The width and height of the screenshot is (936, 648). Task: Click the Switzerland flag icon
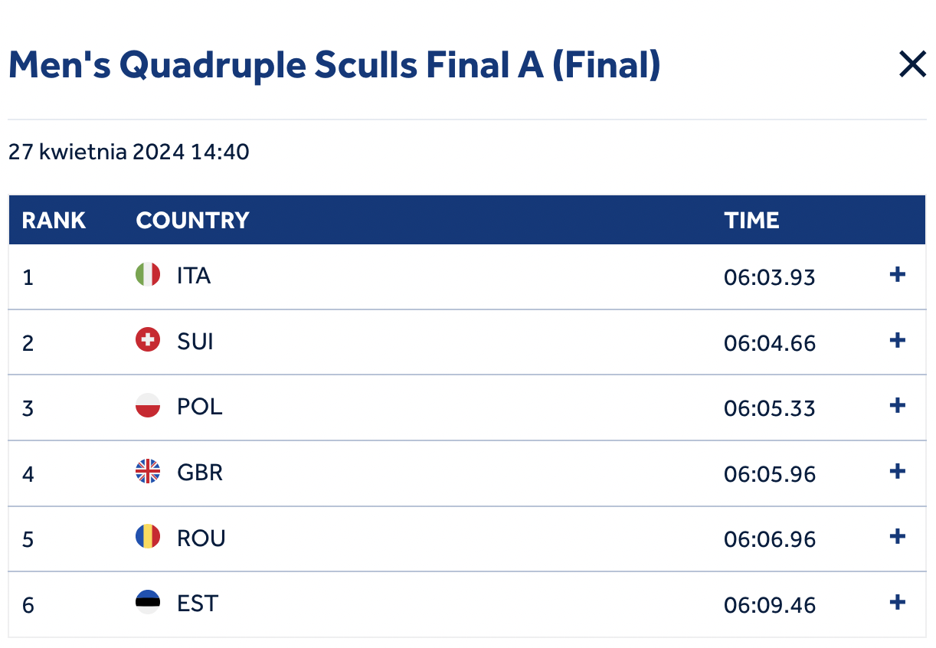coord(148,339)
